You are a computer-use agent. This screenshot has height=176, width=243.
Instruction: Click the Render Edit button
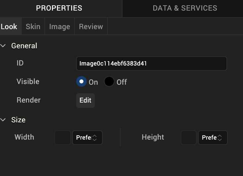click(85, 100)
